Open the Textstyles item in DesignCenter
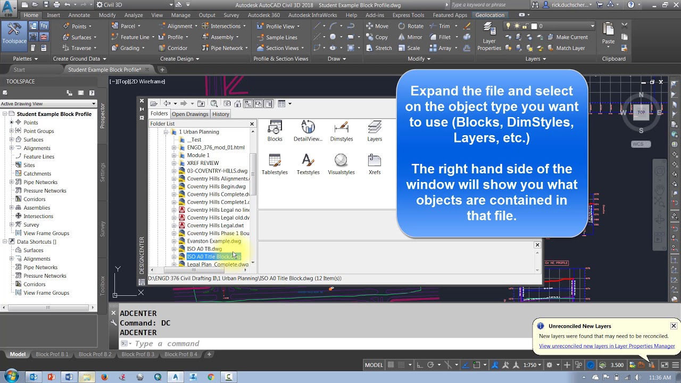This screenshot has height=383, width=681. (308, 164)
